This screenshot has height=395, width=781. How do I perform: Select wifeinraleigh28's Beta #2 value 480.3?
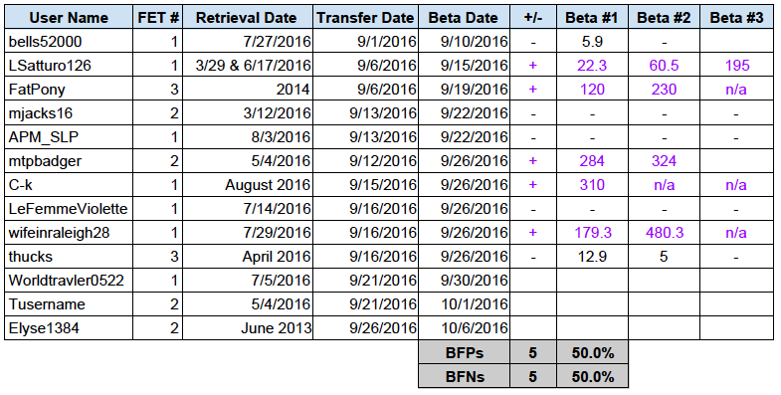[x=664, y=233]
